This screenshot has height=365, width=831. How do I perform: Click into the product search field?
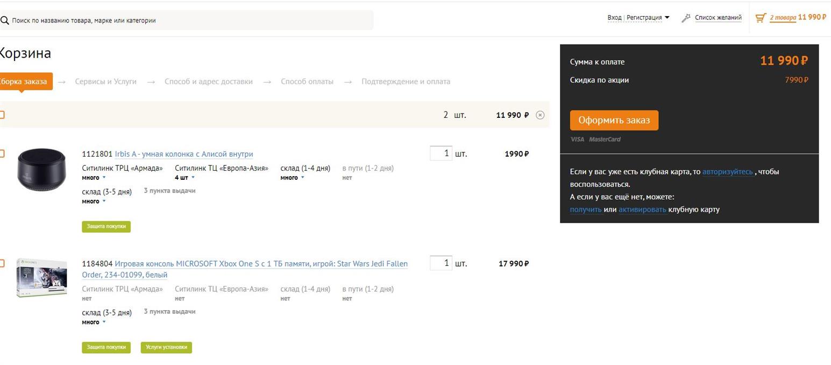[188, 20]
